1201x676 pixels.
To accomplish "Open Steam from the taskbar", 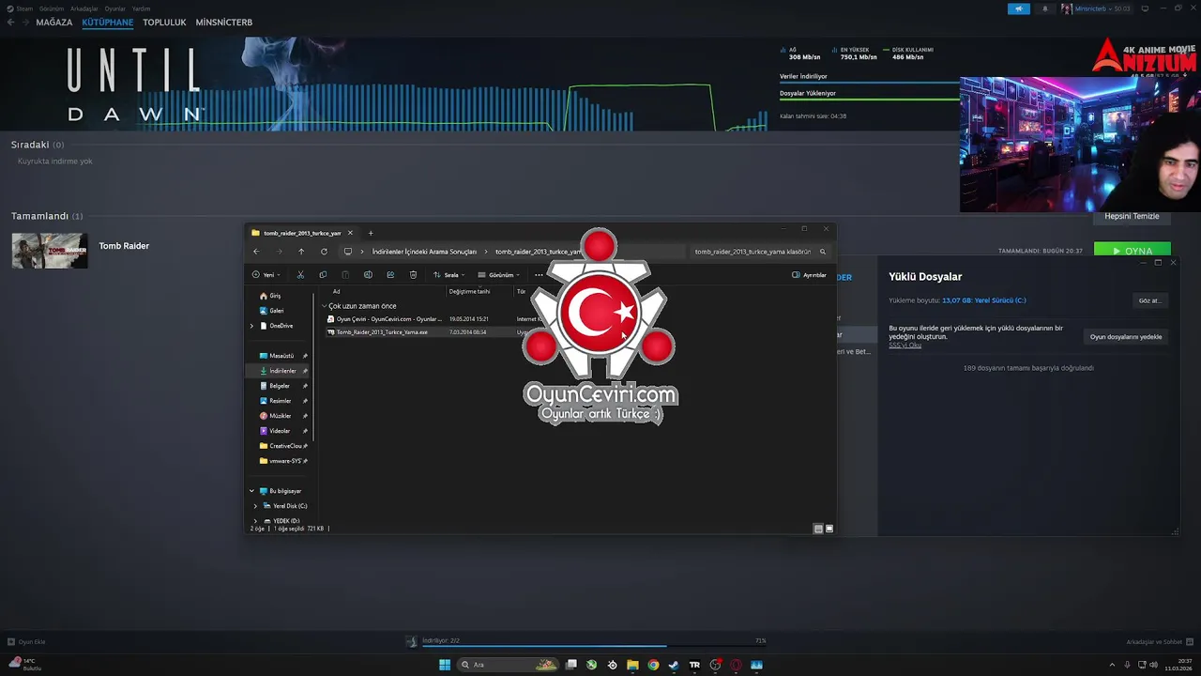I will point(674,665).
